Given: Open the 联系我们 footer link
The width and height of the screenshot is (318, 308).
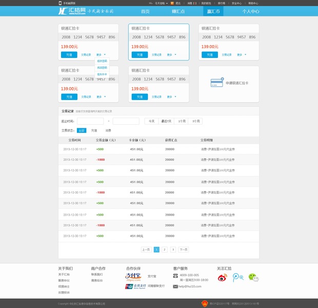Looking at the screenshot, I should click(x=97, y=274).
